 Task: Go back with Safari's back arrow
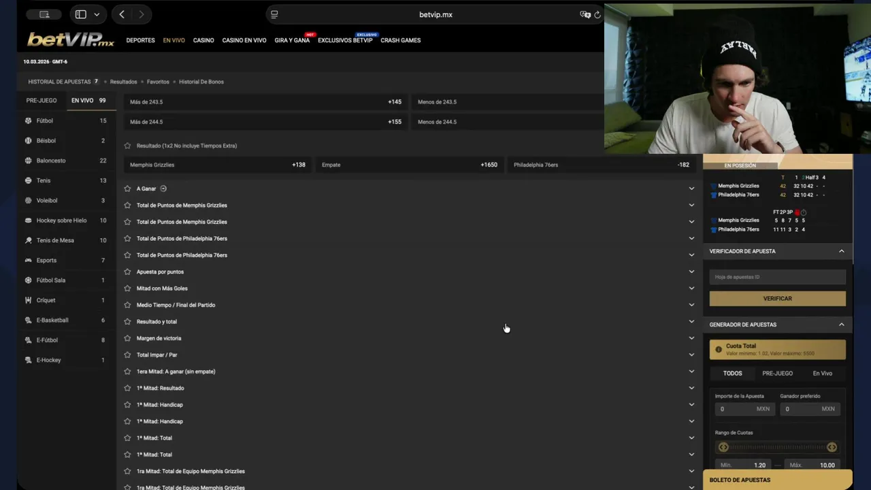click(122, 14)
